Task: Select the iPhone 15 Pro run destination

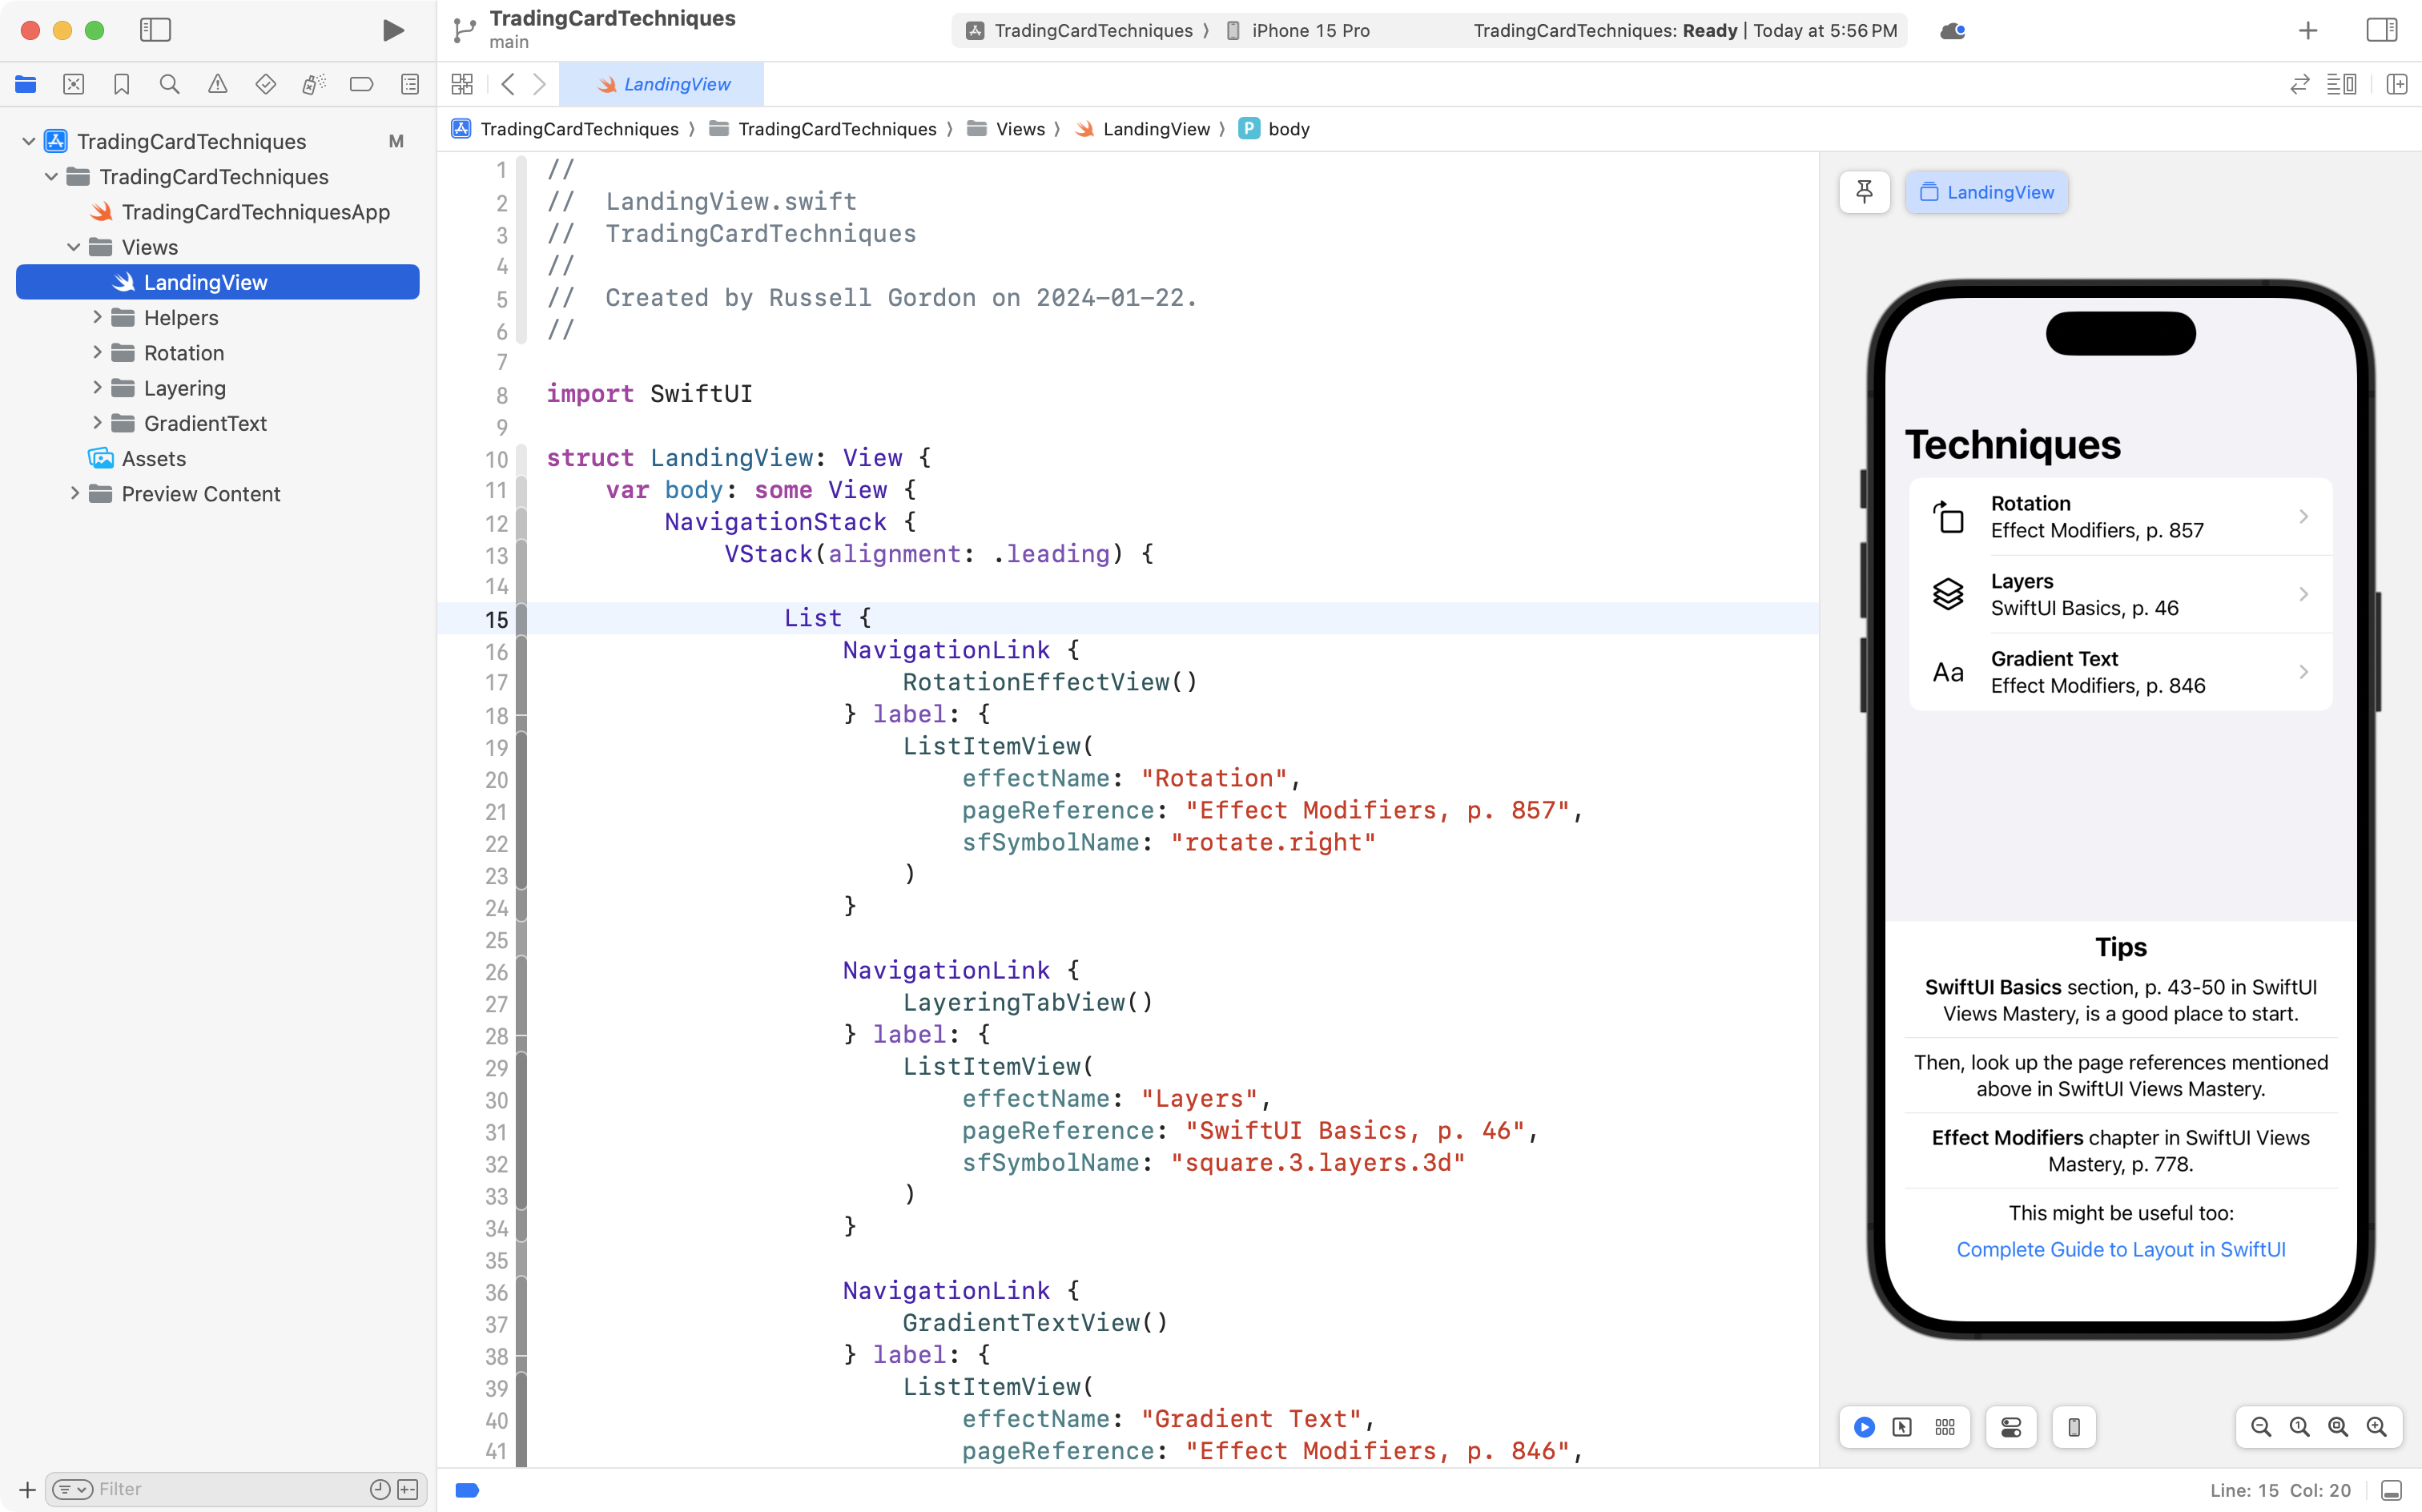Action: tap(1309, 30)
